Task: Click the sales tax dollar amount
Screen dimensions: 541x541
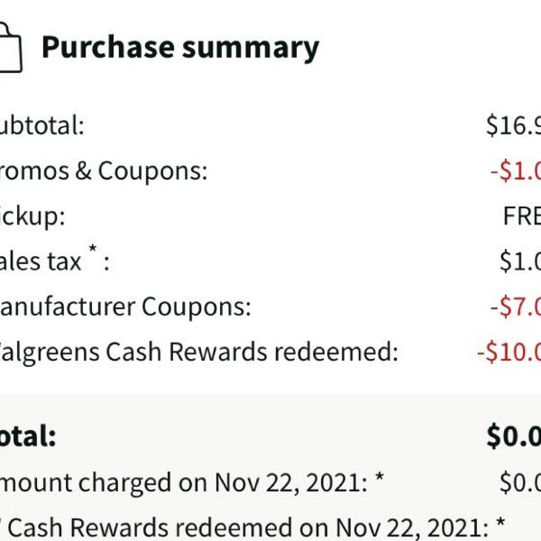Action: (x=520, y=261)
